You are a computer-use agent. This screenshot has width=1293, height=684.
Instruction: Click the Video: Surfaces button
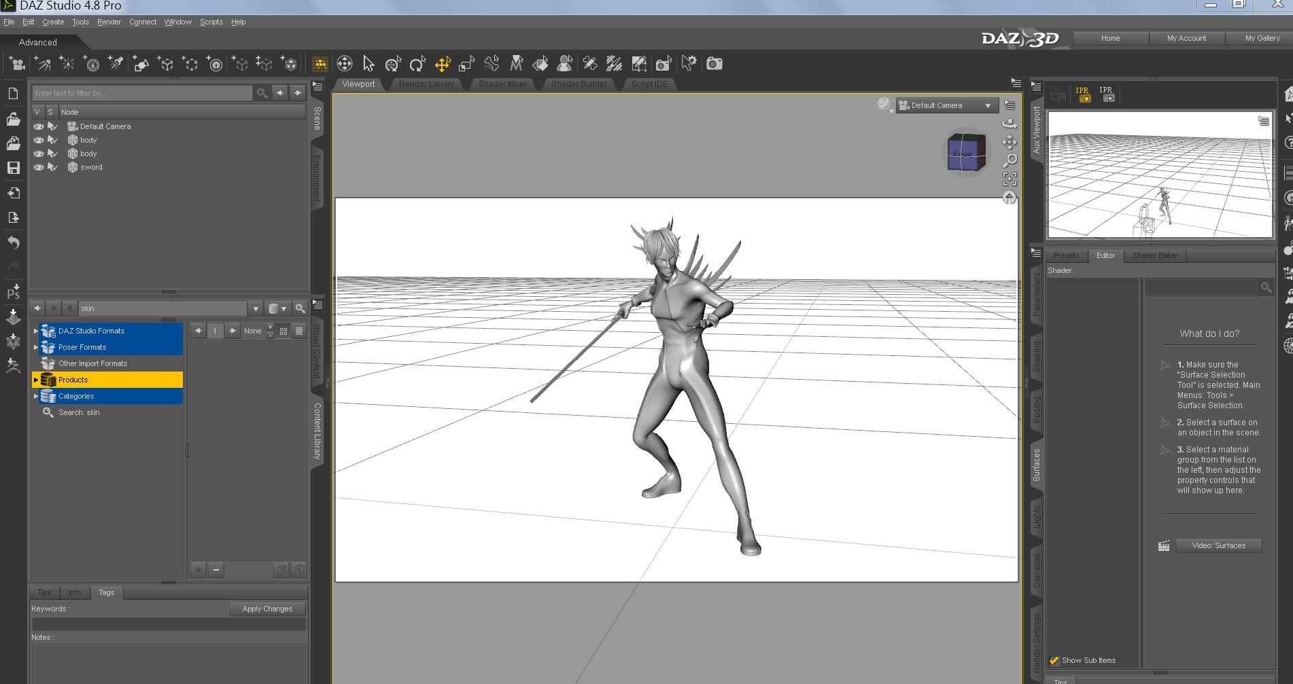(x=1218, y=545)
